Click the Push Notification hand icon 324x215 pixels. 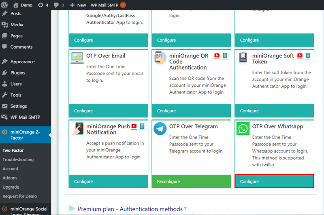coord(77,129)
